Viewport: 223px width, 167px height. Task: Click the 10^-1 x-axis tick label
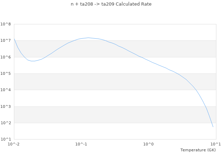pyautogui.click(x=81, y=144)
